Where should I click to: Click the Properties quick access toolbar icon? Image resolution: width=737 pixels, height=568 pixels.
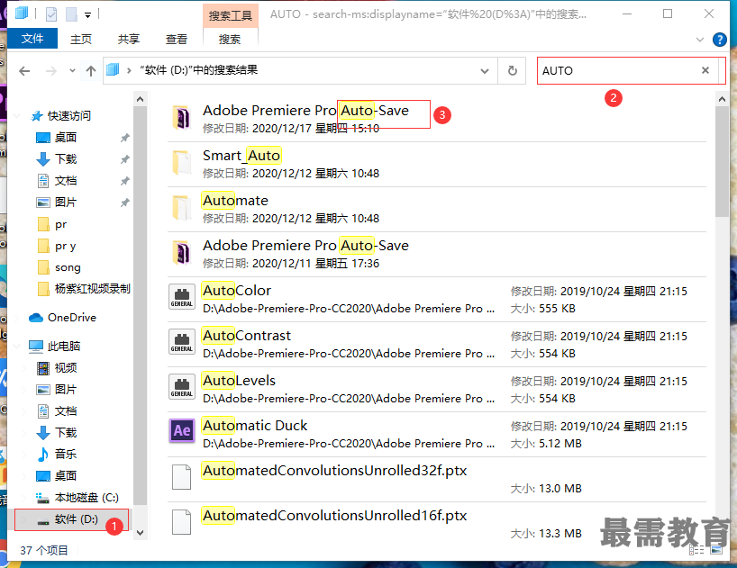coord(51,14)
